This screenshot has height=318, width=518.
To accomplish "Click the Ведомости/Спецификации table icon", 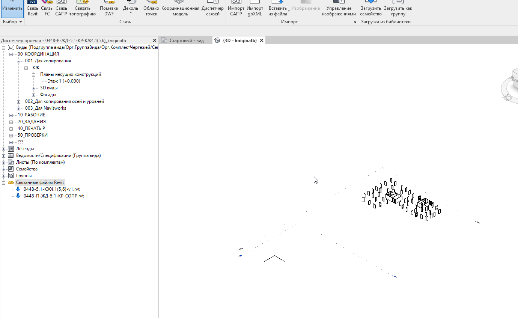I will pos(11,155).
